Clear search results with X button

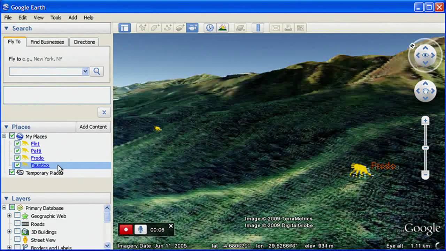pos(104,112)
